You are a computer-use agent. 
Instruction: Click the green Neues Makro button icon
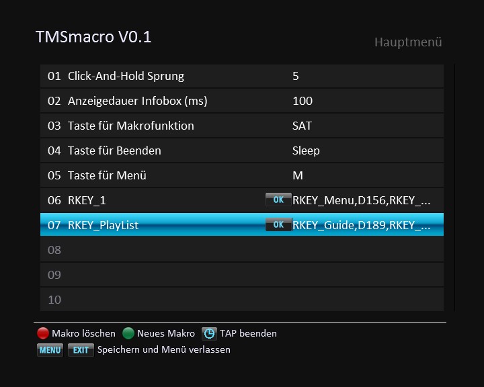(x=128, y=333)
